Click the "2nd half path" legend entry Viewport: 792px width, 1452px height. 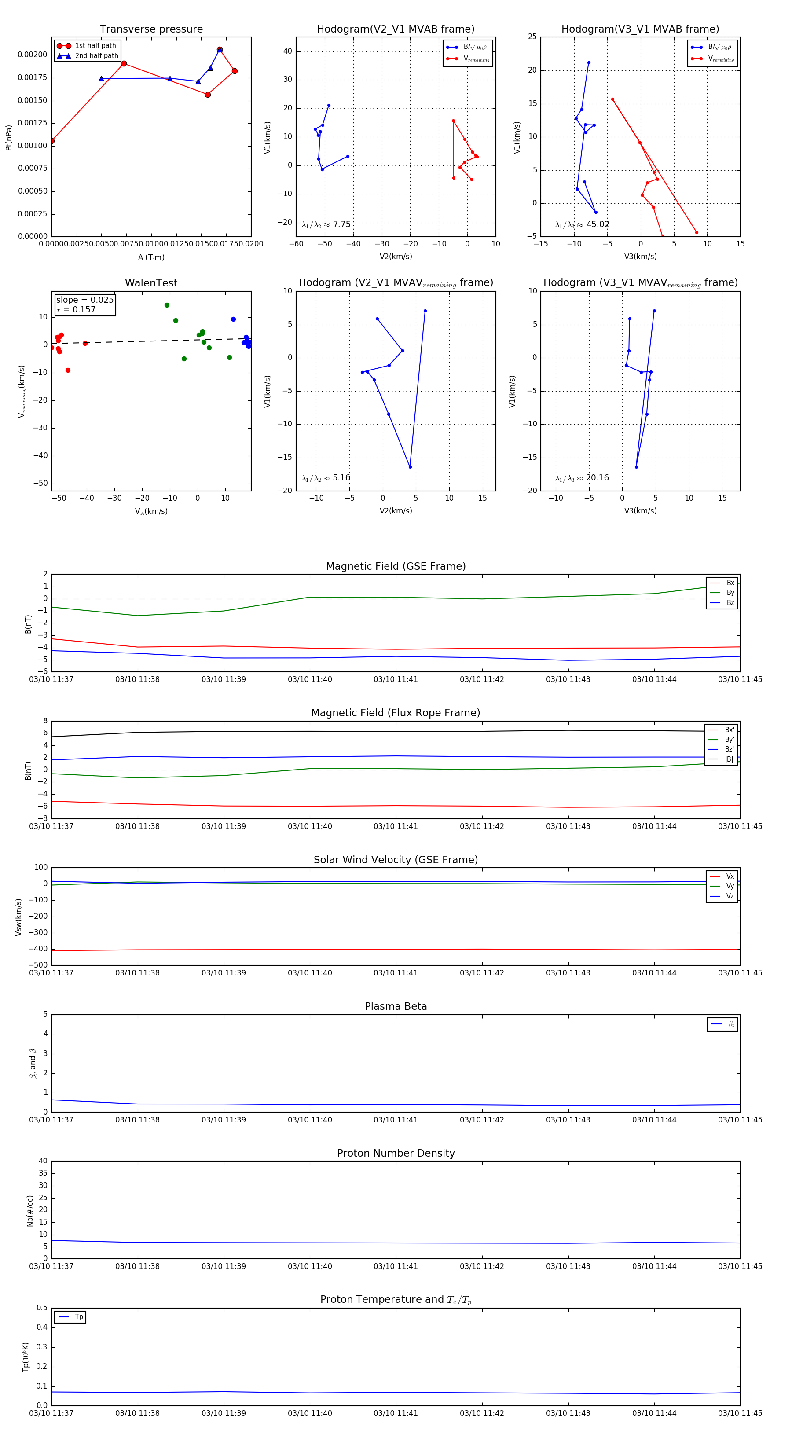88,56
